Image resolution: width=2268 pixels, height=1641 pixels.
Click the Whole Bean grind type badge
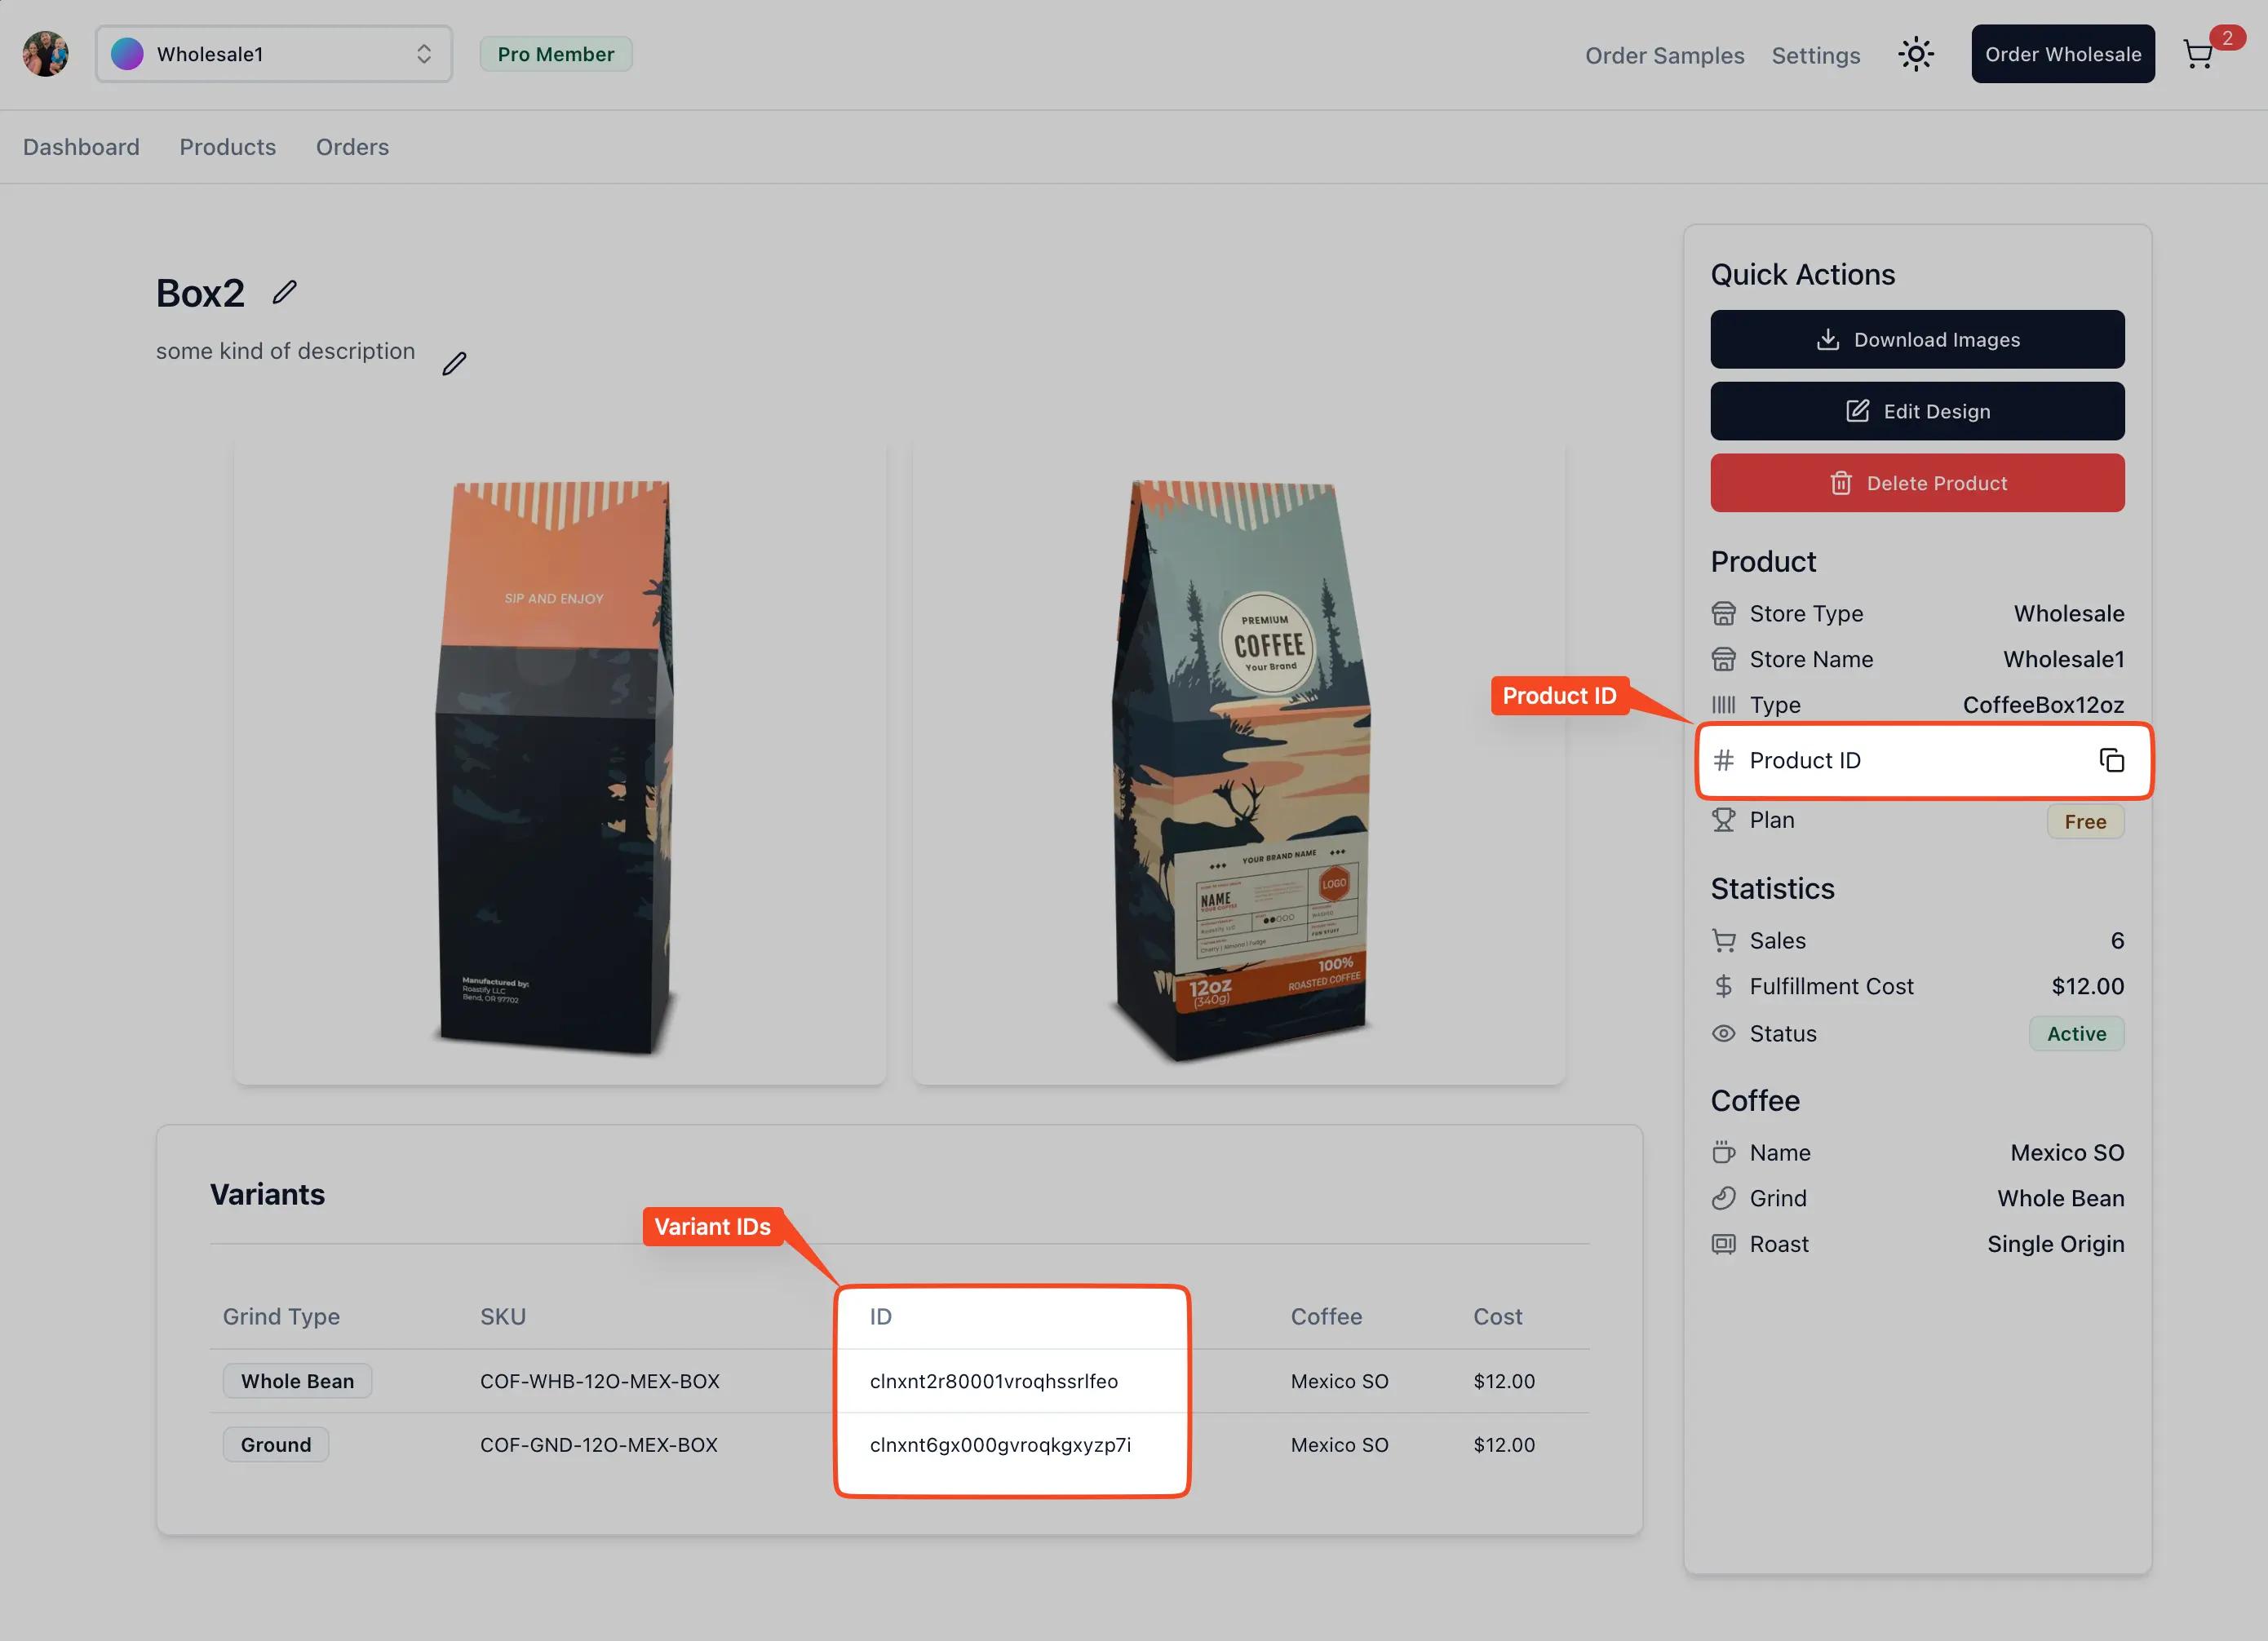click(x=296, y=1380)
